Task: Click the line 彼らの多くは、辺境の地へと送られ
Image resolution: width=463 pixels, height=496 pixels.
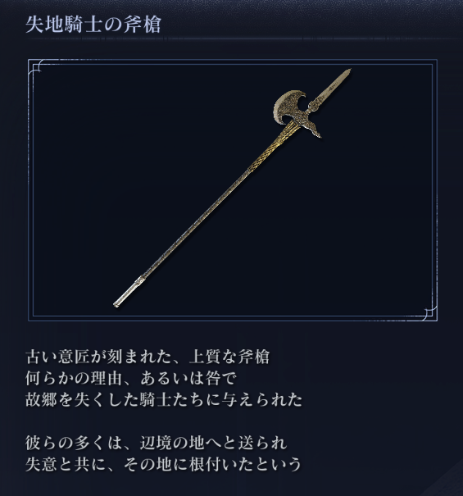Action: 157,443
